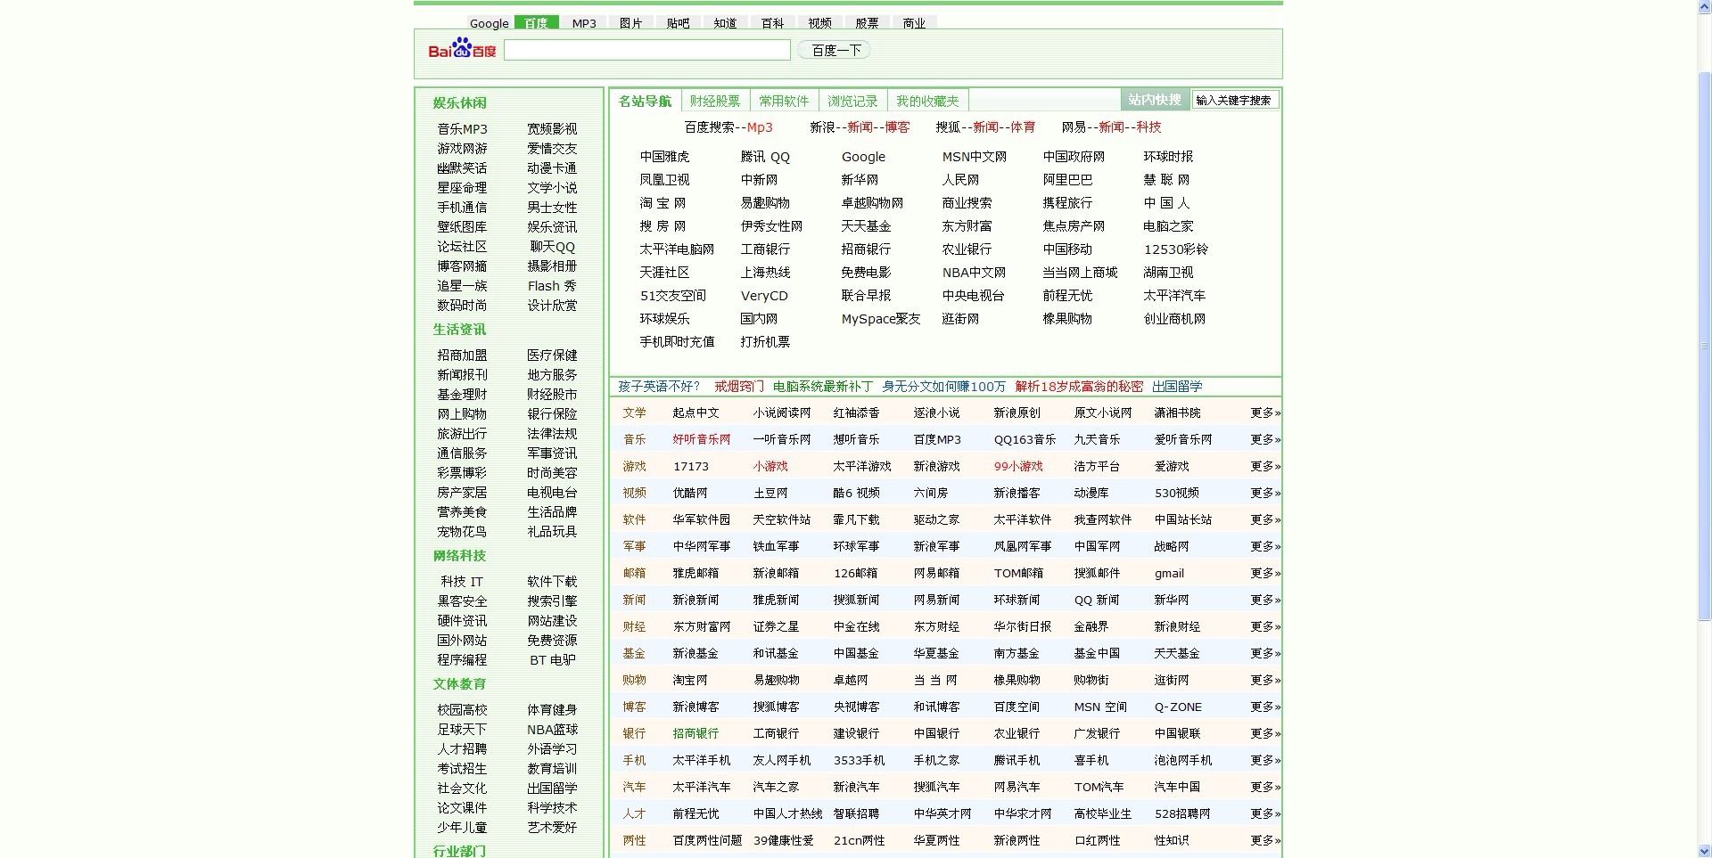Click Flash 秀 in left sidebar
This screenshot has height=858, width=1712.
552,286
